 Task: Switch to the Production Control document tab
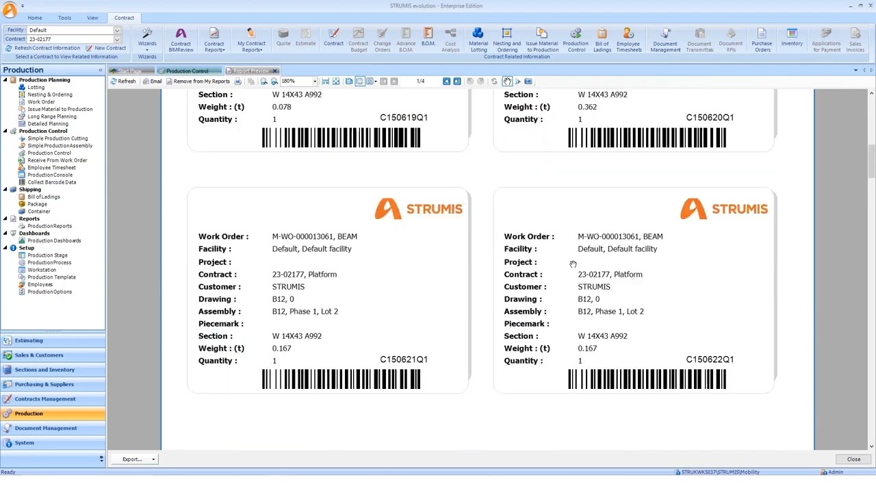point(188,71)
